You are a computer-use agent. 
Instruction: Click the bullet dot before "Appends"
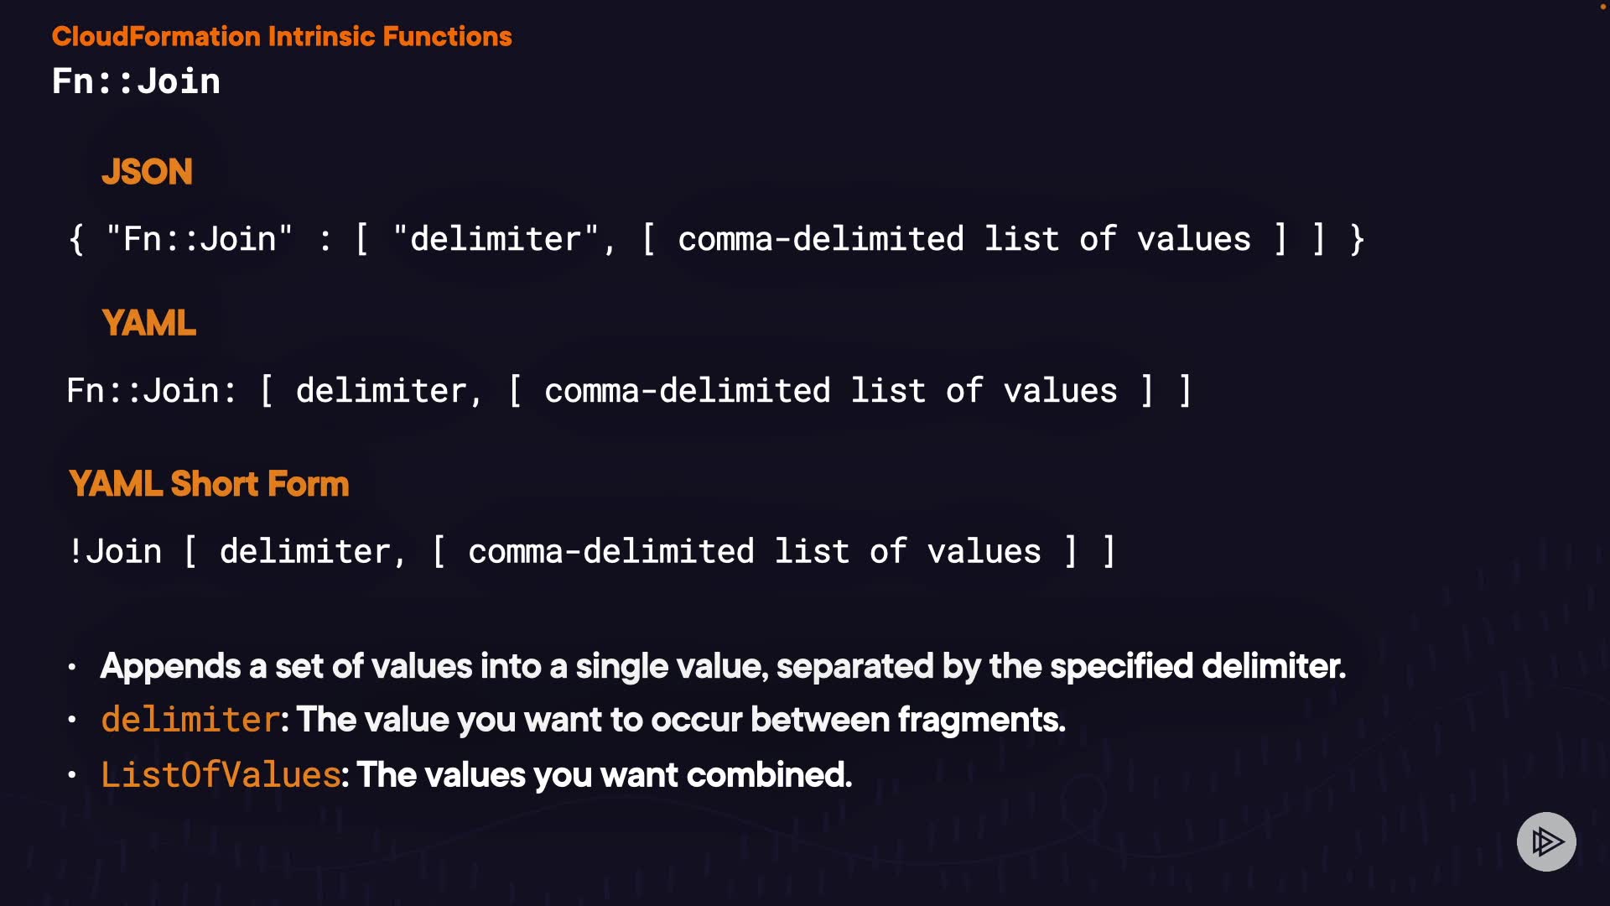72,668
